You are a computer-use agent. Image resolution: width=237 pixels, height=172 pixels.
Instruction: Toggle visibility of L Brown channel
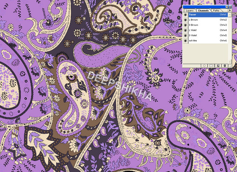185,20
